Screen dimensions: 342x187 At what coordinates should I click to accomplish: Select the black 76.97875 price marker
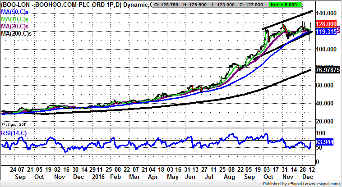(327, 70)
